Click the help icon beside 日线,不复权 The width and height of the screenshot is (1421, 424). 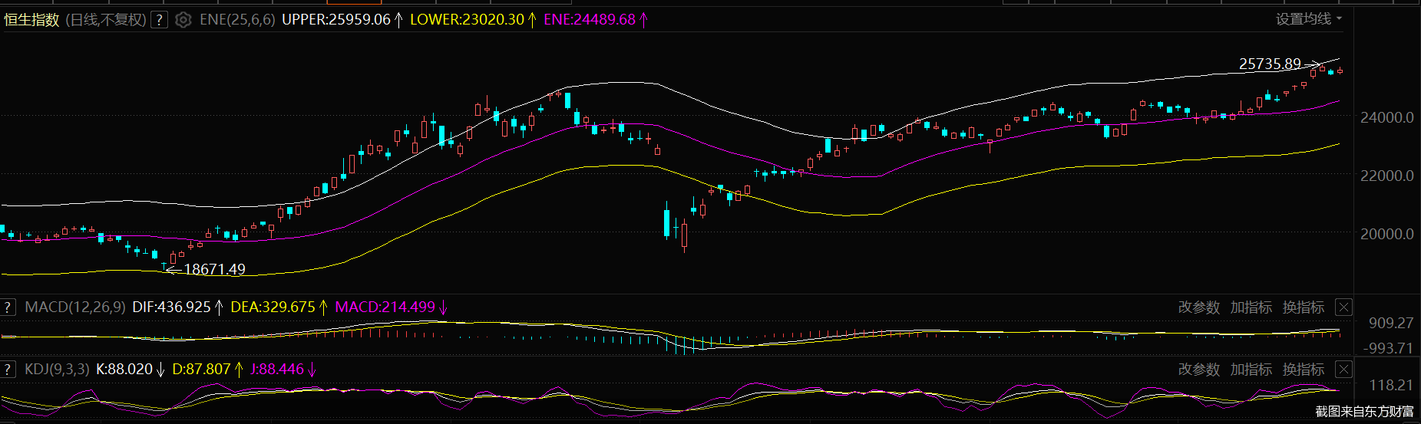click(159, 20)
